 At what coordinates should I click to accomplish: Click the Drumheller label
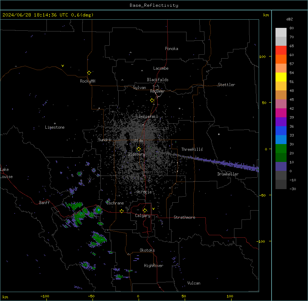228,174
